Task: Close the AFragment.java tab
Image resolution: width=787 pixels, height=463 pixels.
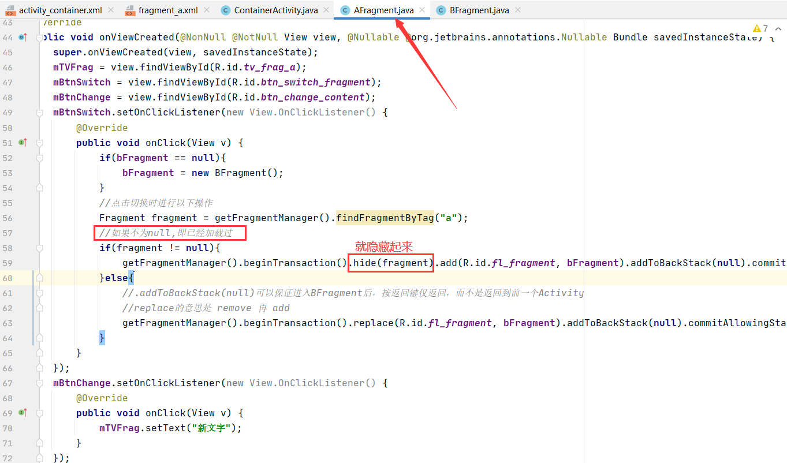Action: pos(422,10)
